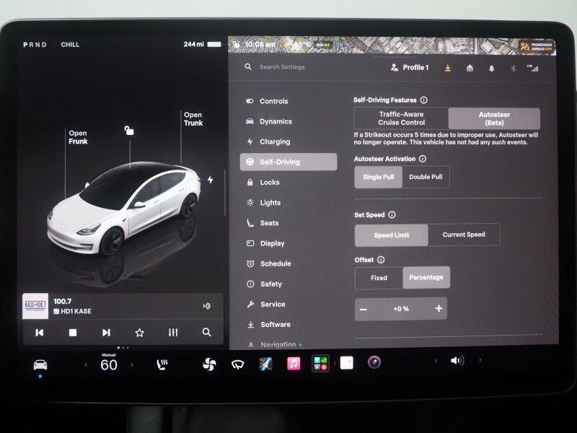Show info for Autosteer Activation
Screen dimensions: 577x433
point(423,159)
